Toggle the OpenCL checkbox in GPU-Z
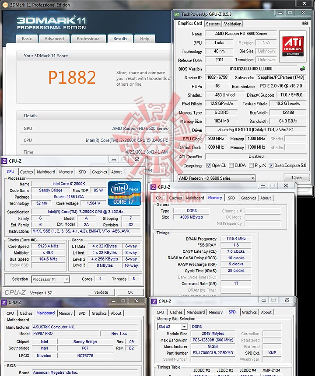This screenshot has height=376, width=315. (209, 165)
